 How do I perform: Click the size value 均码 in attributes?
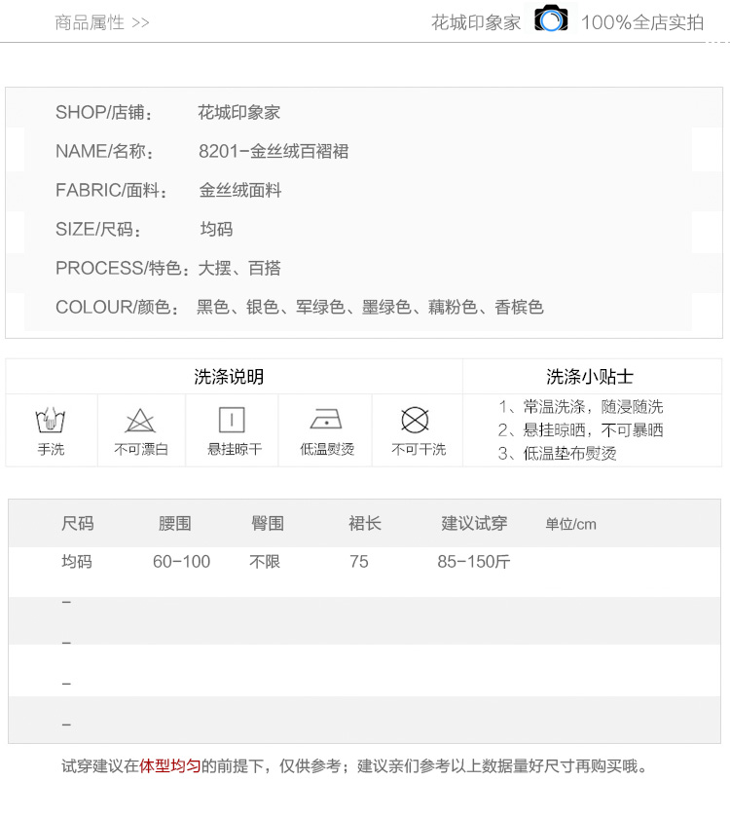click(x=216, y=230)
